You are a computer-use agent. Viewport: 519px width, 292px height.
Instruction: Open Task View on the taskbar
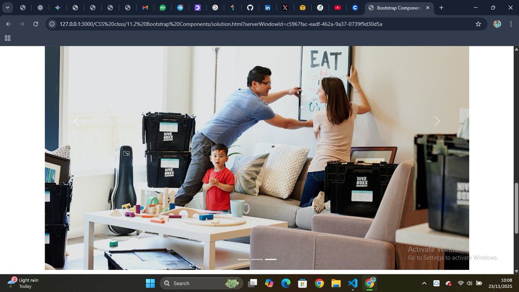click(x=253, y=283)
